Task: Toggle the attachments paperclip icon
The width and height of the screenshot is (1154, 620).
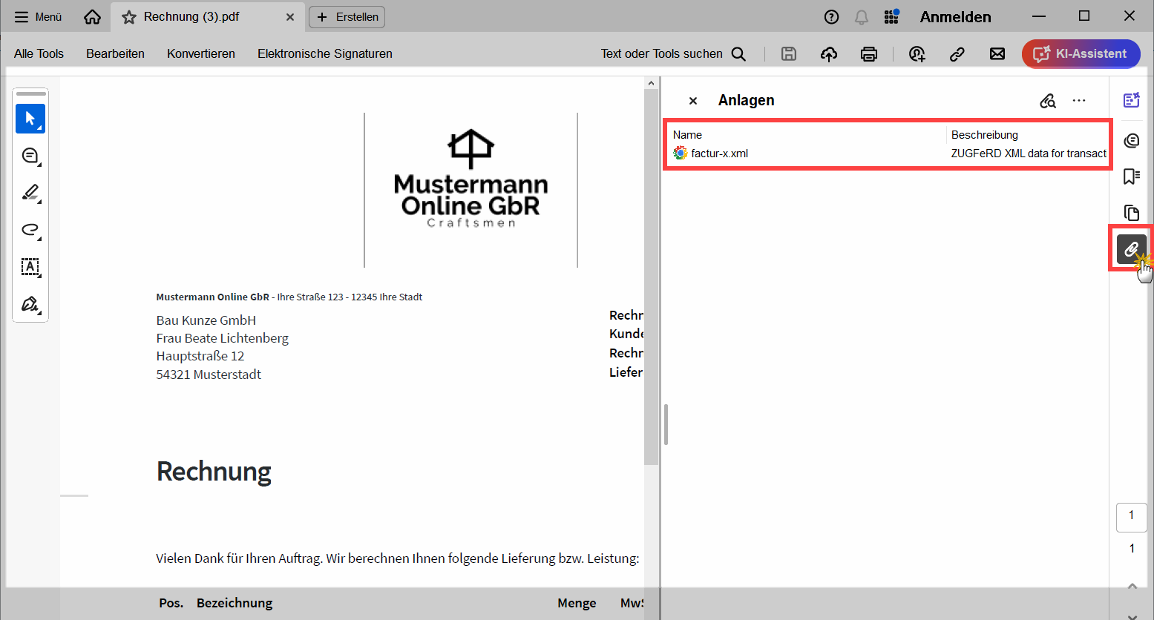Action: coord(1131,249)
